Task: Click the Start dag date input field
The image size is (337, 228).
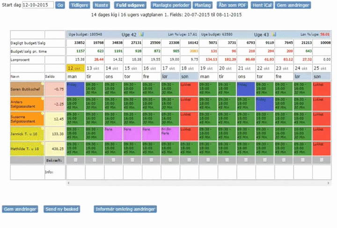Action: (x=38, y=5)
